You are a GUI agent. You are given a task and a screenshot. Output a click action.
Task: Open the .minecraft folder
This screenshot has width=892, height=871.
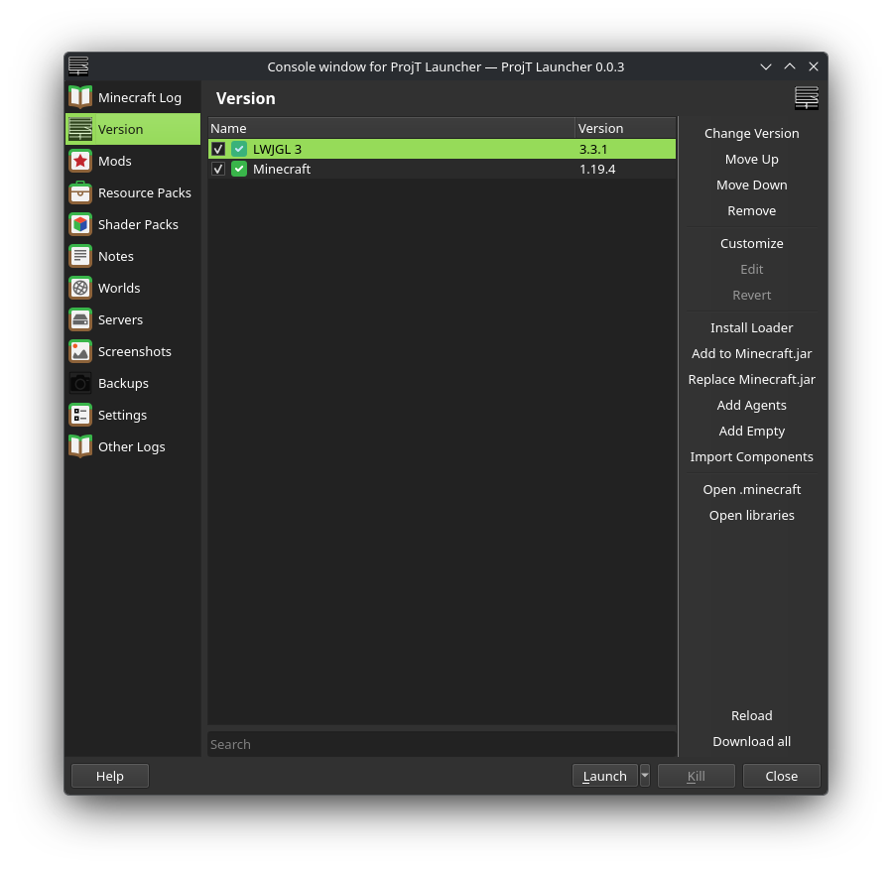click(x=751, y=489)
